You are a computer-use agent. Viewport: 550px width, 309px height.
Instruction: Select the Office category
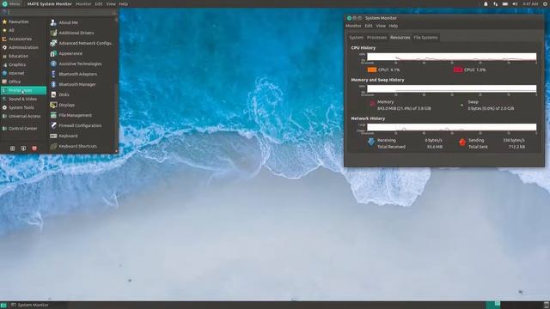(x=23, y=82)
